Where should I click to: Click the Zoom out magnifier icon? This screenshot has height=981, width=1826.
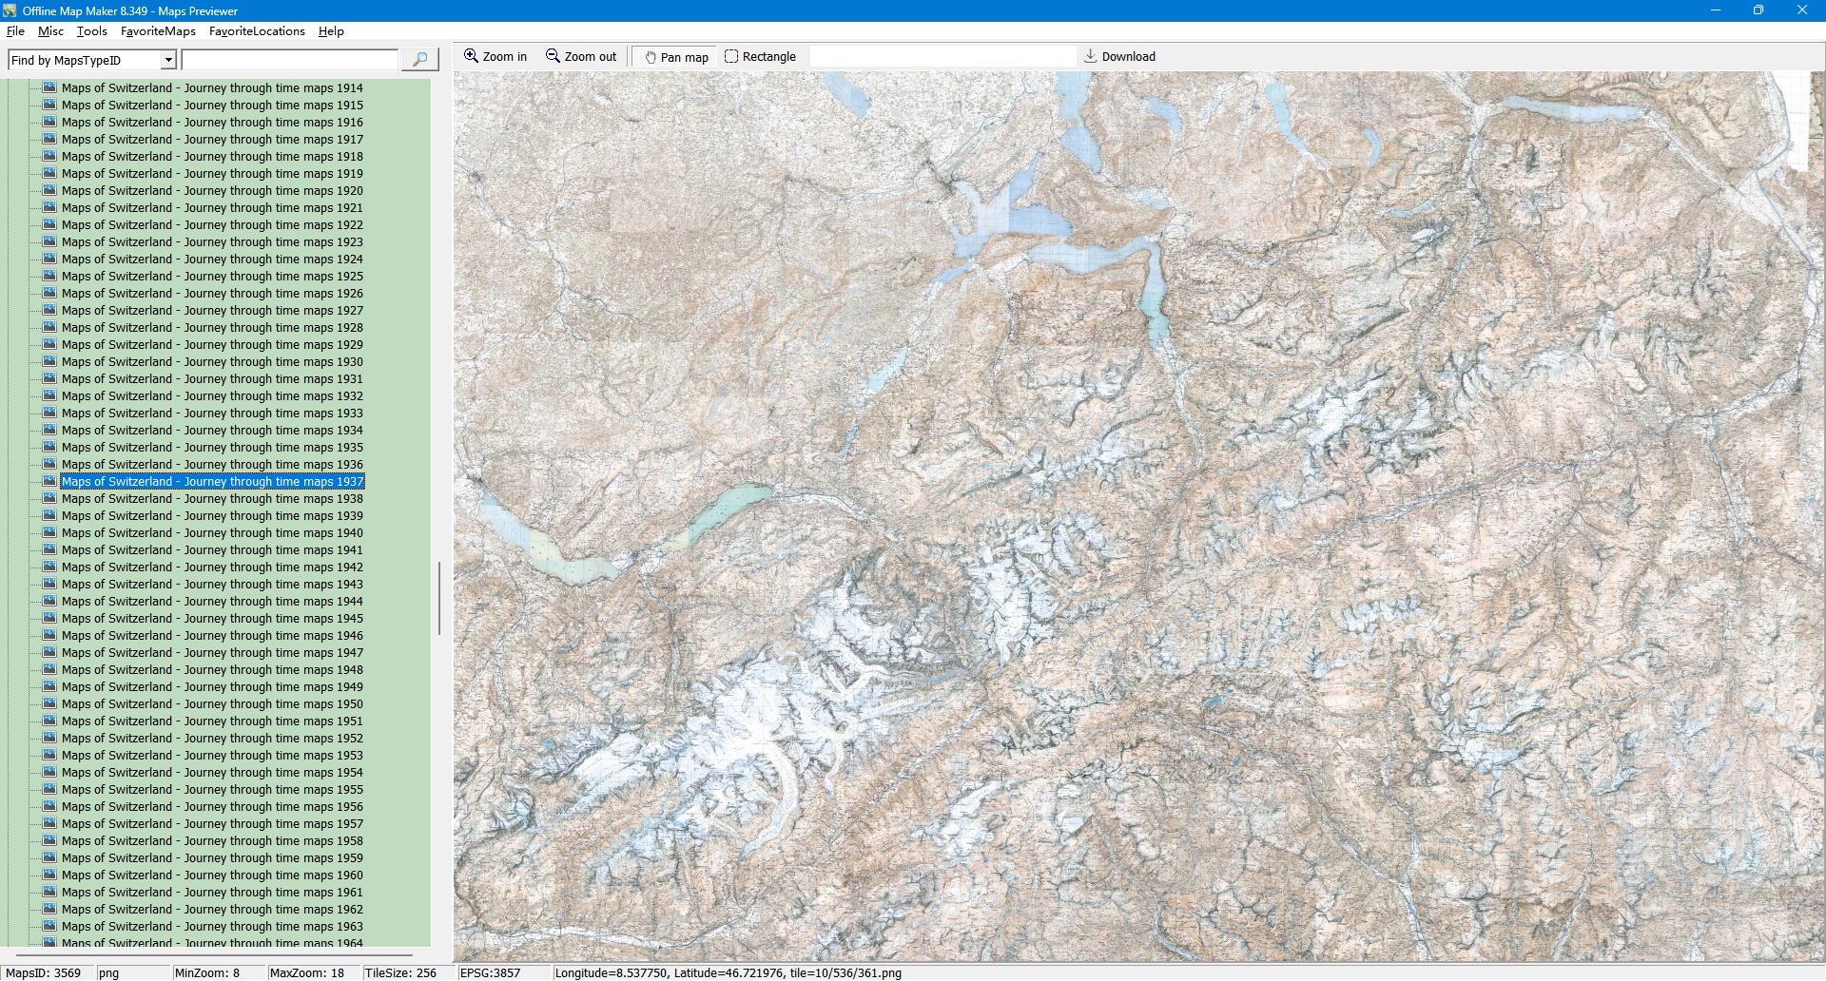pyautogui.click(x=553, y=56)
